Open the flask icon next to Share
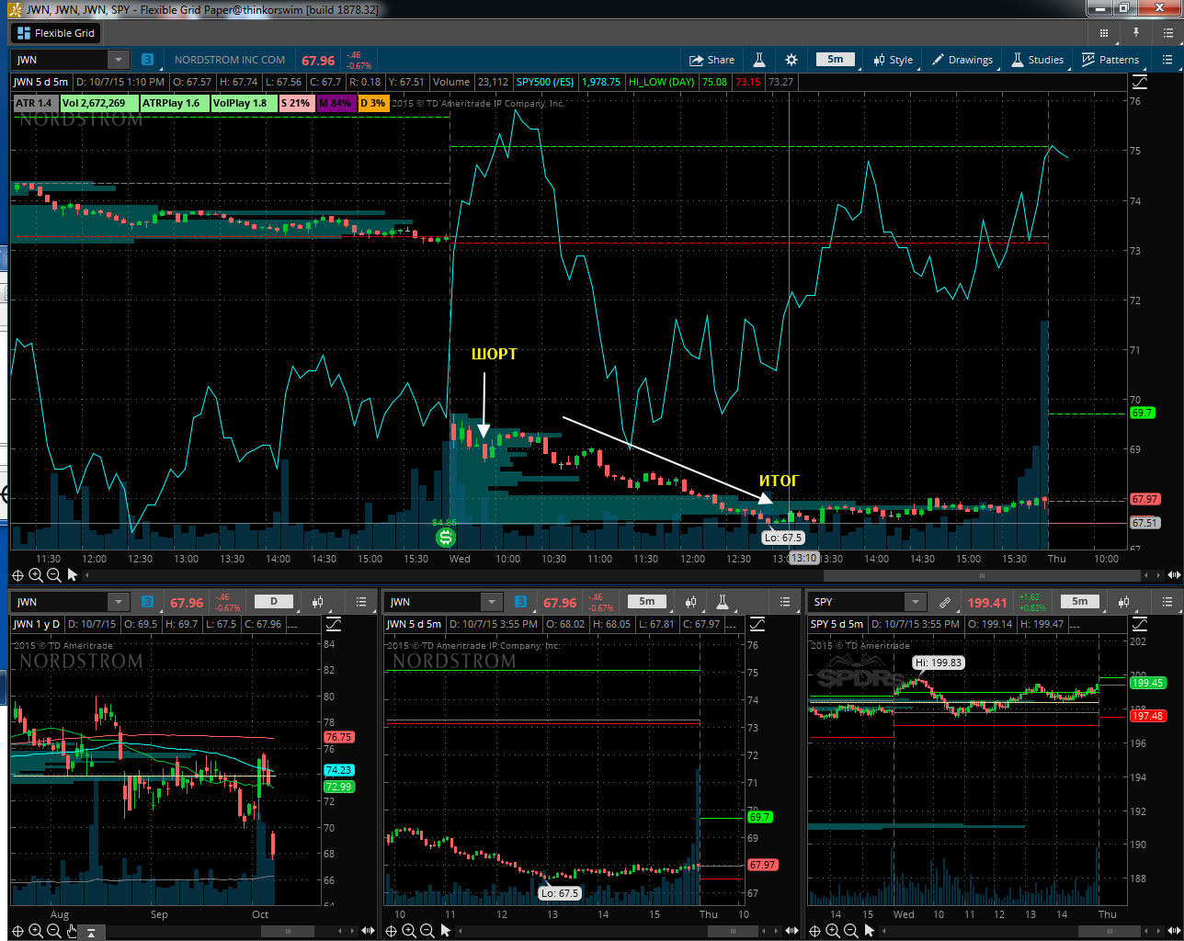Screen dimensions: 1184x941 759,60
